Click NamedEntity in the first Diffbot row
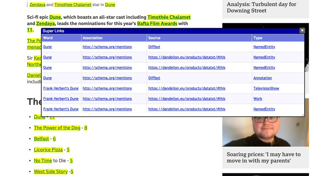Viewport: 328px width, 176px height. [x=264, y=47]
